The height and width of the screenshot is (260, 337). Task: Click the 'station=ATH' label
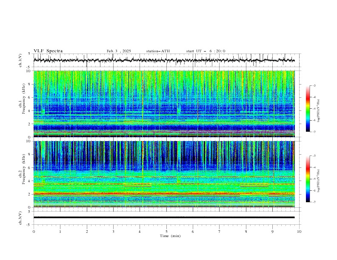pyautogui.click(x=158, y=51)
